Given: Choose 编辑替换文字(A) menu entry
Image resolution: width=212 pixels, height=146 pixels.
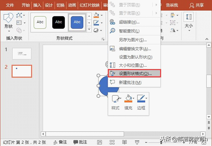Looking at the screenshot, I should 134,49.
